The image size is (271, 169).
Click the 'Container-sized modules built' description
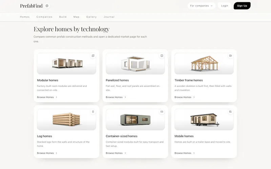click(134, 144)
